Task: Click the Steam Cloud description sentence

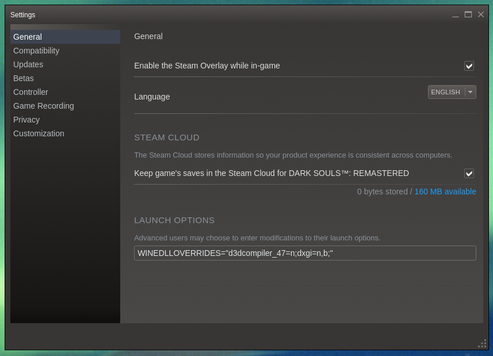Action: pos(293,155)
